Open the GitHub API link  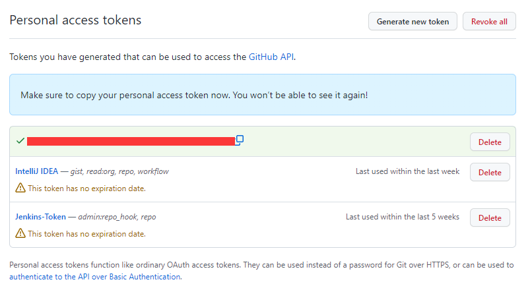point(271,57)
